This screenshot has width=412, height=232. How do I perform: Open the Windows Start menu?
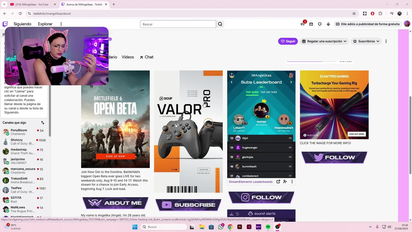[x=135, y=227]
